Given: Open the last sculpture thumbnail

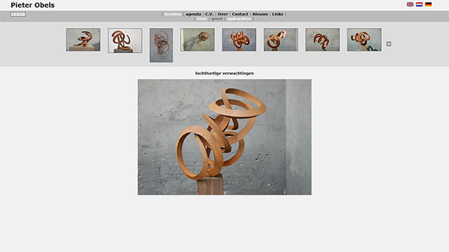Looking at the screenshot, I should [x=364, y=39].
